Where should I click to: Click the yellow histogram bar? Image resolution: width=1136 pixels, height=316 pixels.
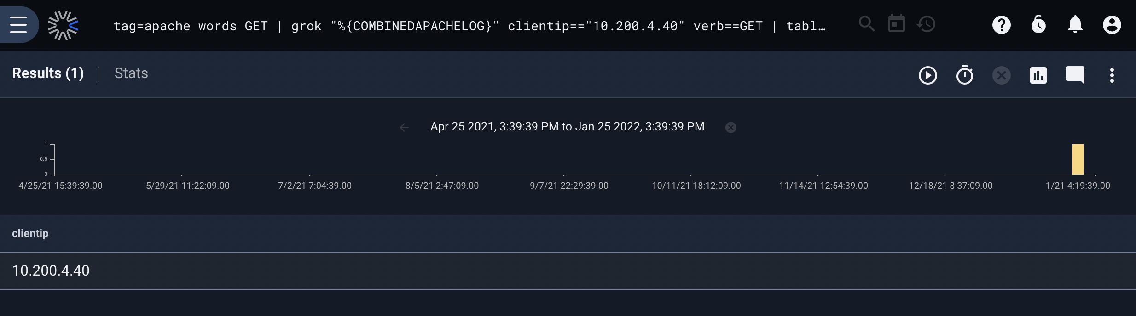point(1078,159)
